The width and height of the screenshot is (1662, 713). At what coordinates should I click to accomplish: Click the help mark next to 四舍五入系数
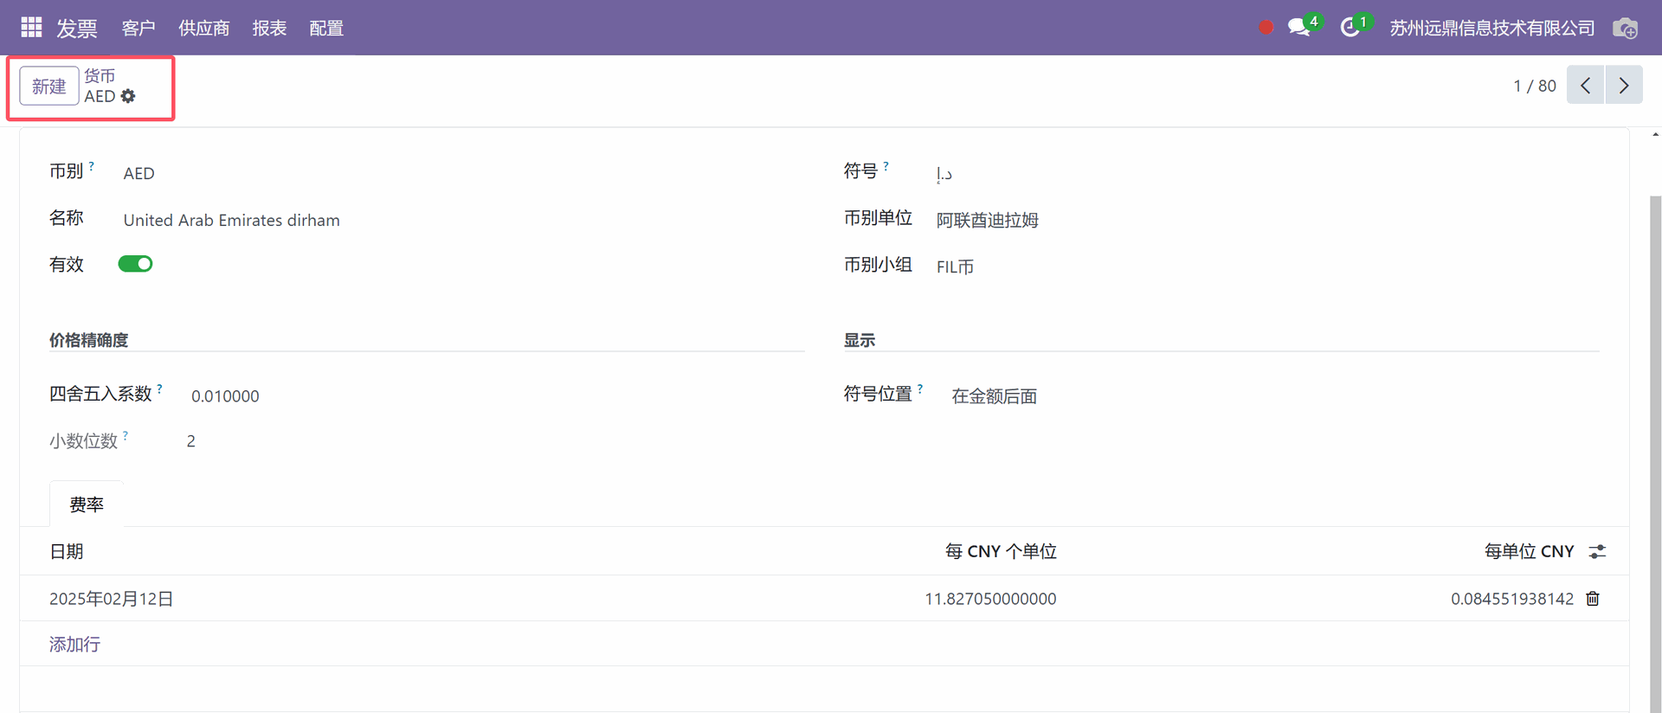(159, 389)
